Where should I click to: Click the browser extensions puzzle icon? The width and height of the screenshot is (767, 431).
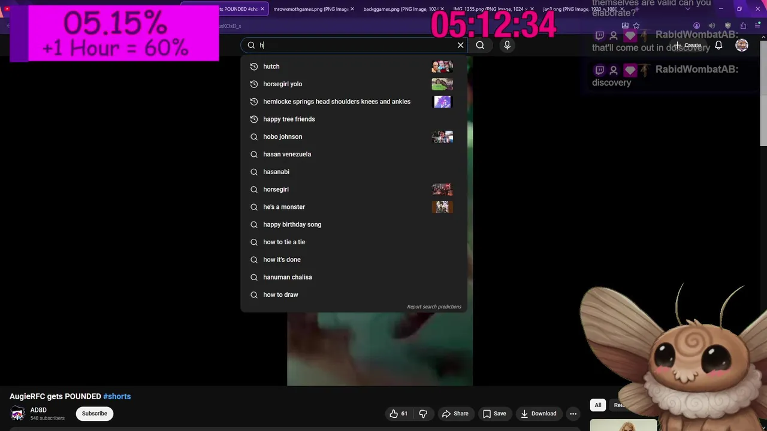pos(743,26)
